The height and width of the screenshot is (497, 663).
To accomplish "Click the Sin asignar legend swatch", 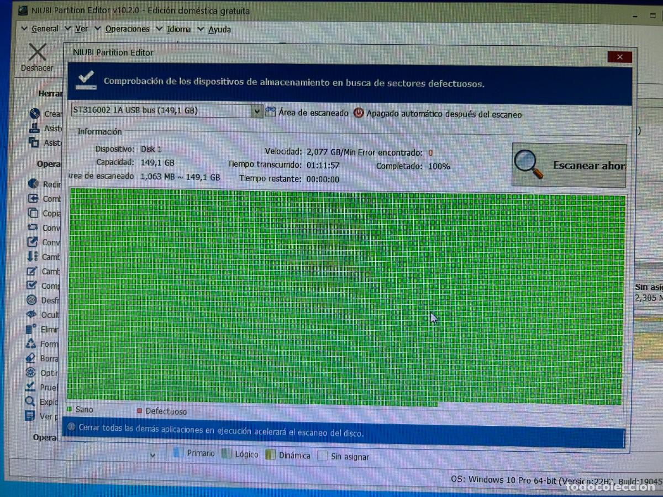I will click(x=322, y=456).
